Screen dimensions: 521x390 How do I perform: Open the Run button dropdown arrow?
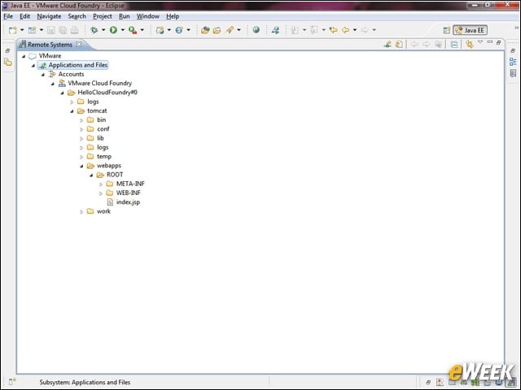click(x=123, y=30)
